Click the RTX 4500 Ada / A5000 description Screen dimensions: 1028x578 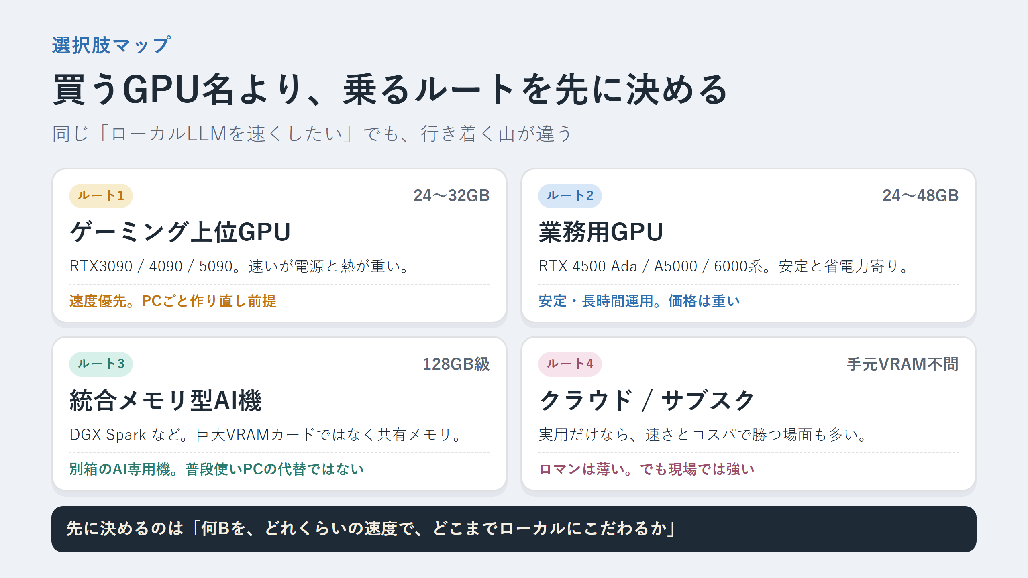pyautogui.click(x=724, y=266)
